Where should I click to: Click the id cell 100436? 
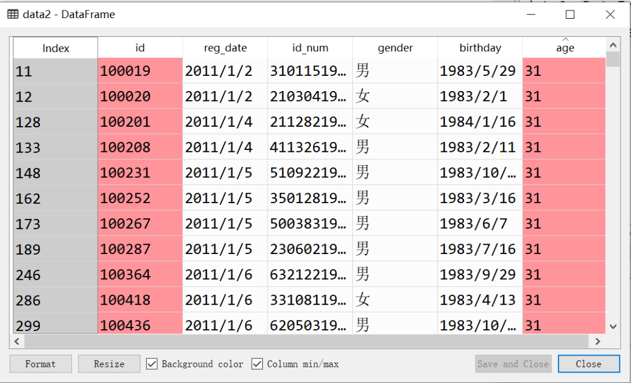140,323
